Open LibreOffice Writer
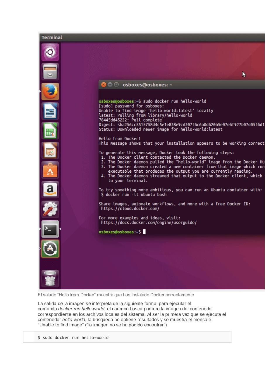Viewport: 265px width, 374px height. click(x=50, y=111)
